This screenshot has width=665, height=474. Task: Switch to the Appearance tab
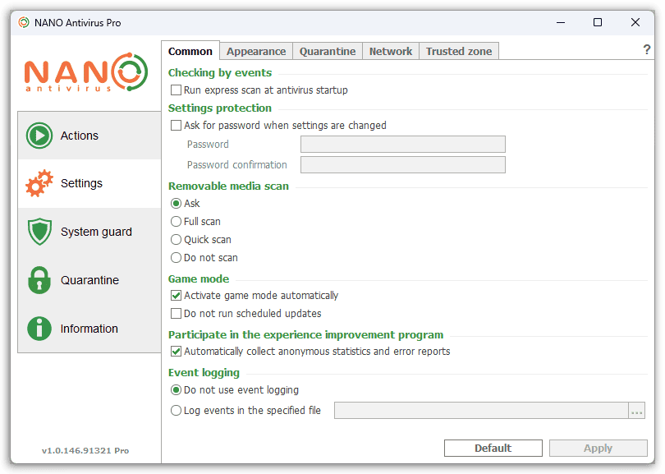pyautogui.click(x=256, y=52)
